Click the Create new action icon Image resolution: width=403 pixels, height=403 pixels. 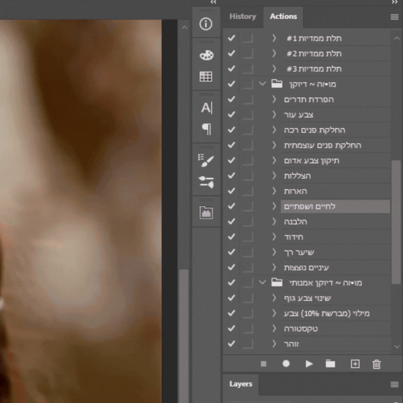click(x=355, y=364)
